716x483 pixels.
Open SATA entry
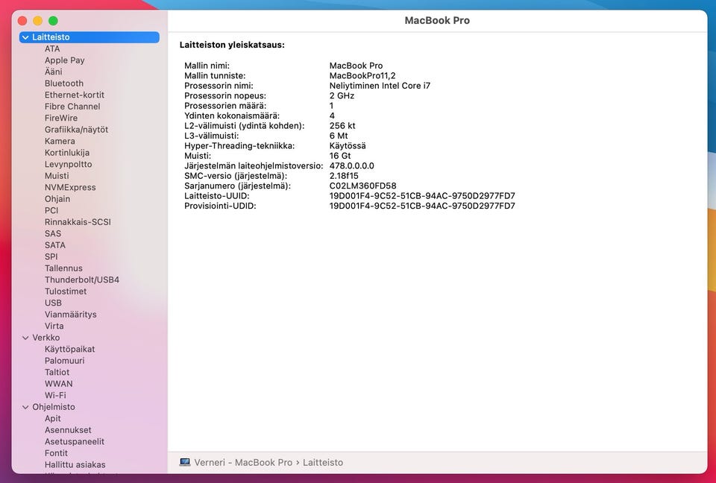coord(54,245)
